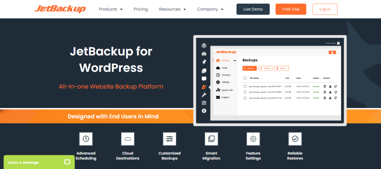Open the Schedule tab in the JetBackup sidebar
The height and width of the screenshot is (169, 381).
tap(225, 75)
